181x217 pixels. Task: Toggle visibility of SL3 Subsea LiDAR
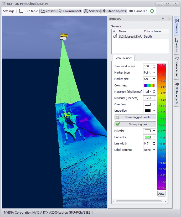click(x=115, y=37)
